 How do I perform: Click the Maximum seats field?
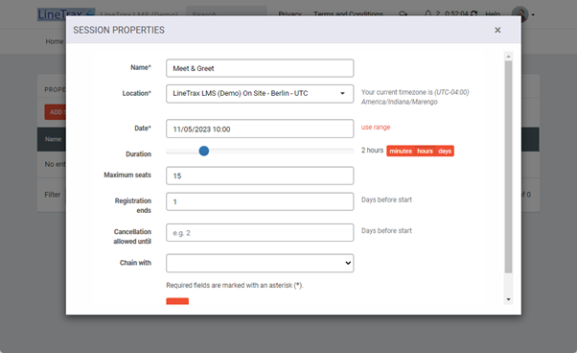tap(260, 176)
